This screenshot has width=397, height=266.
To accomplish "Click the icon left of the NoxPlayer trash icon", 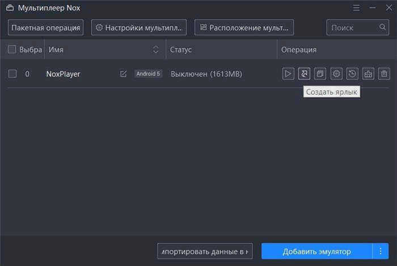I will click(x=368, y=74).
